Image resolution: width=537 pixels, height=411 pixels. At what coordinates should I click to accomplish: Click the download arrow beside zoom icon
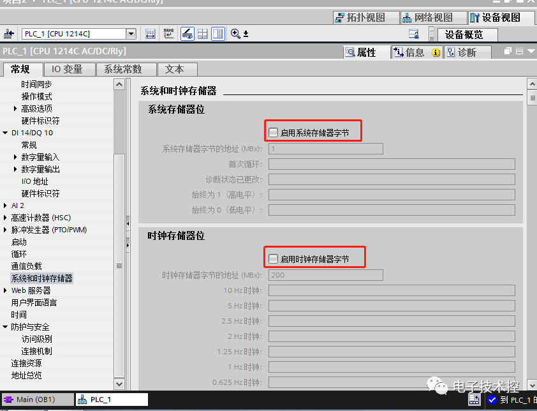(246, 34)
